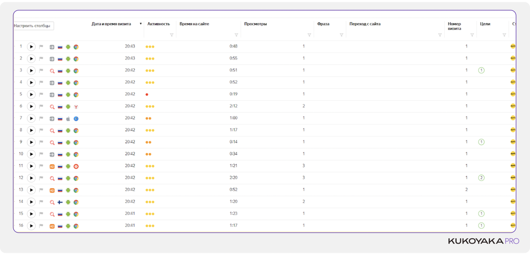Open the Цели column filter

point(504,35)
